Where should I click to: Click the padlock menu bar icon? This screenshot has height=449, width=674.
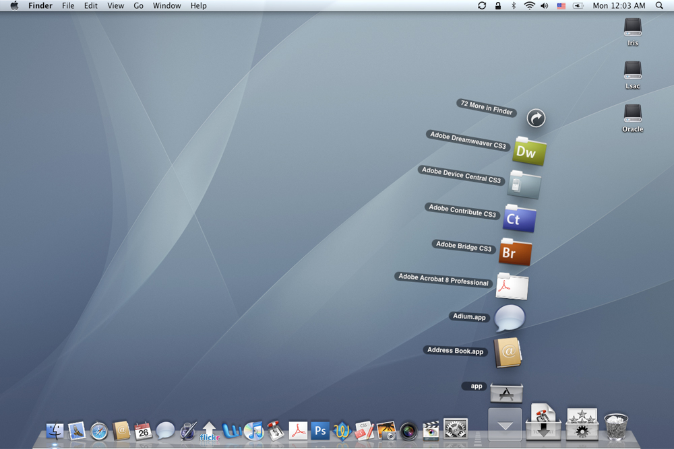[498, 5]
